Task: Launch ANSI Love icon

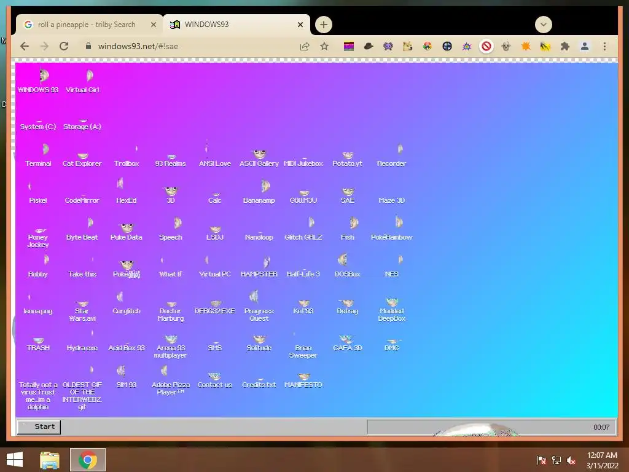Action: coord(215,154)
